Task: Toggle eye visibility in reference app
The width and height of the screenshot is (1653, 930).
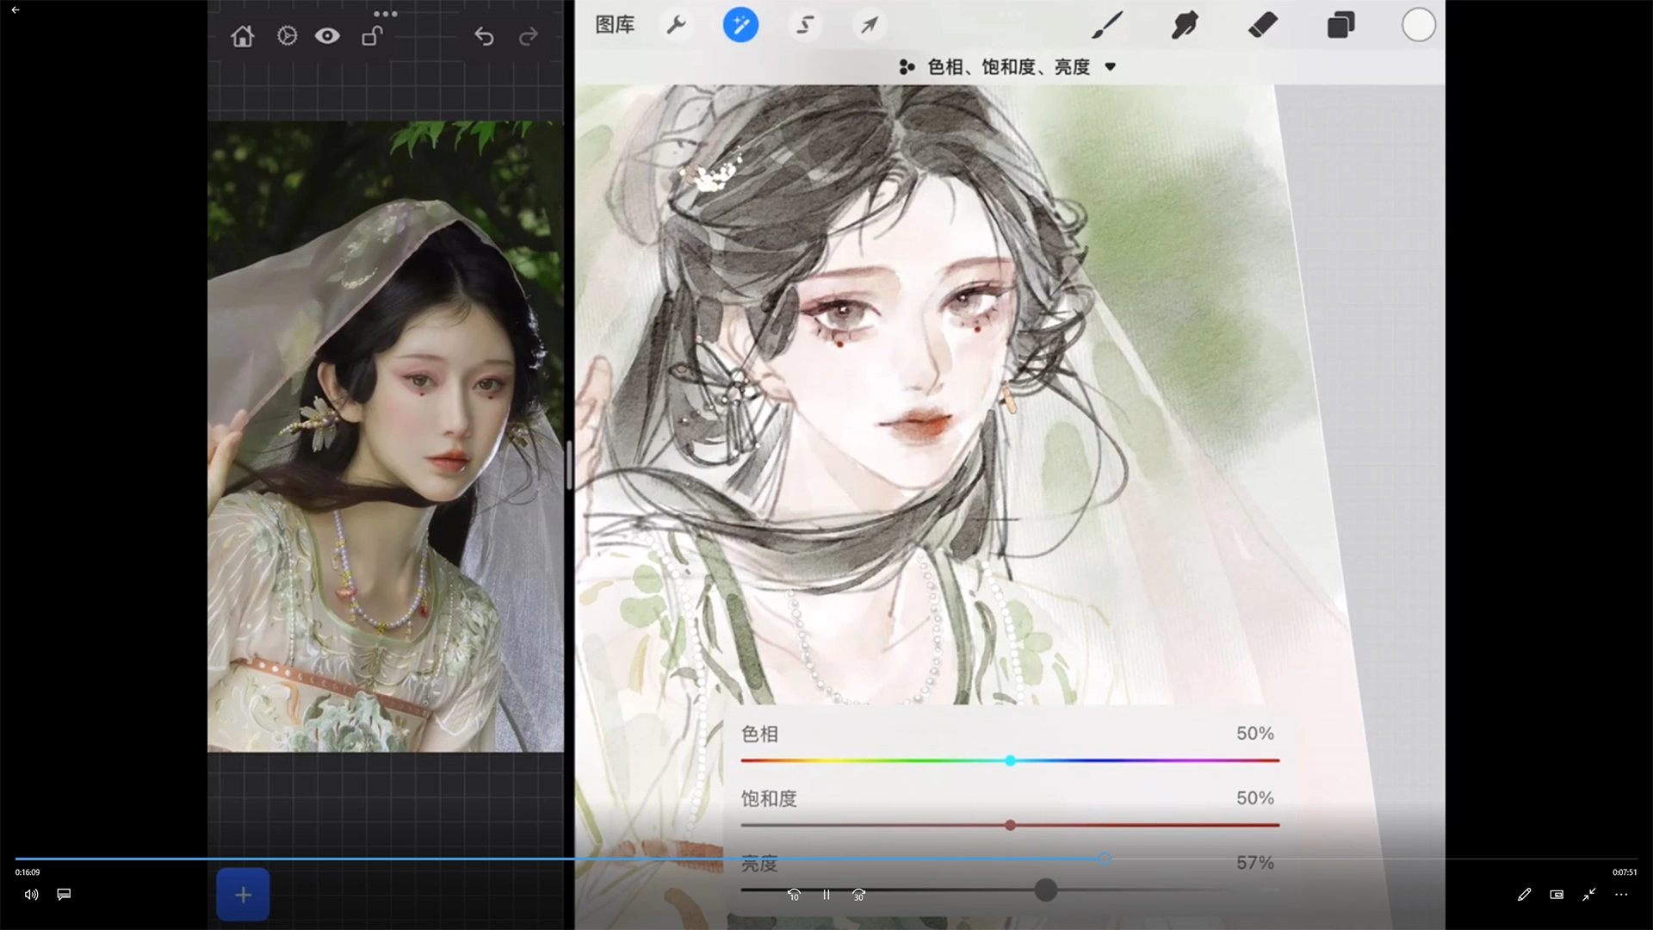Action: coord(327,36)
